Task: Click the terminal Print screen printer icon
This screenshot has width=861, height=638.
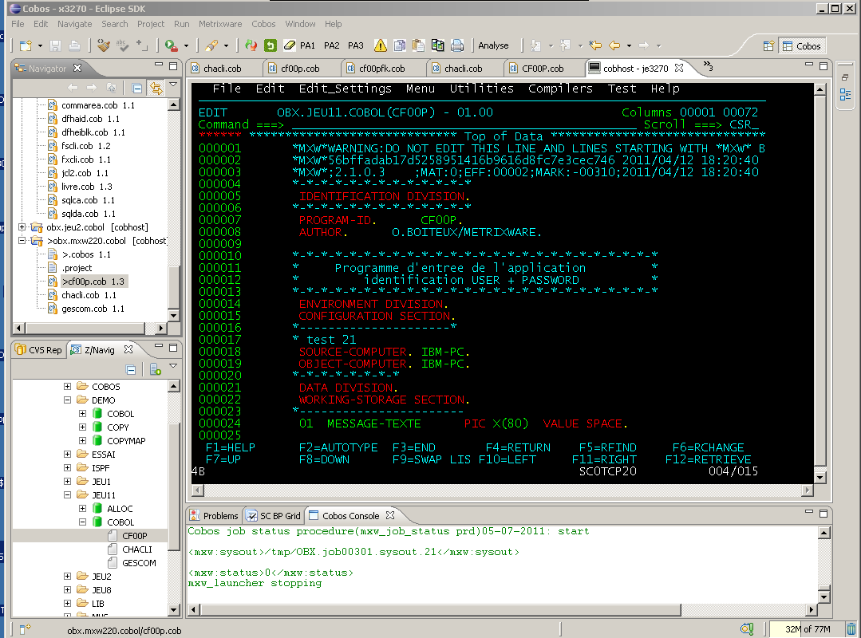Action: pyautogui.click(x=457, y=45)
